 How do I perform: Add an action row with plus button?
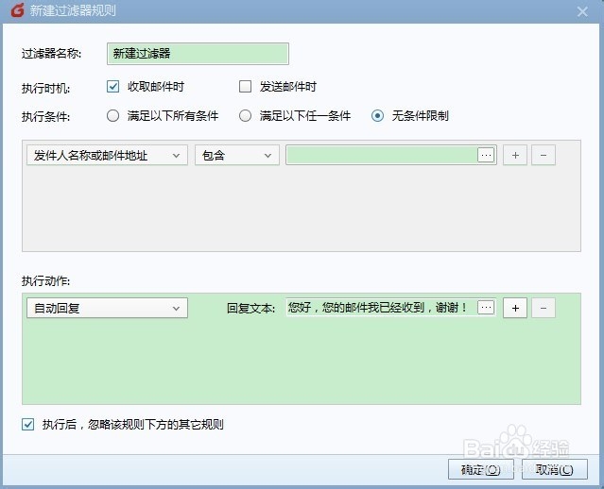(x=515, y=308)
